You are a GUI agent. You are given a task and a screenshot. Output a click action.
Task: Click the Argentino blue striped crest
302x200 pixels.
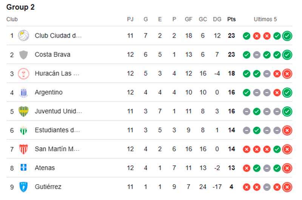click(x=23, y=92)
